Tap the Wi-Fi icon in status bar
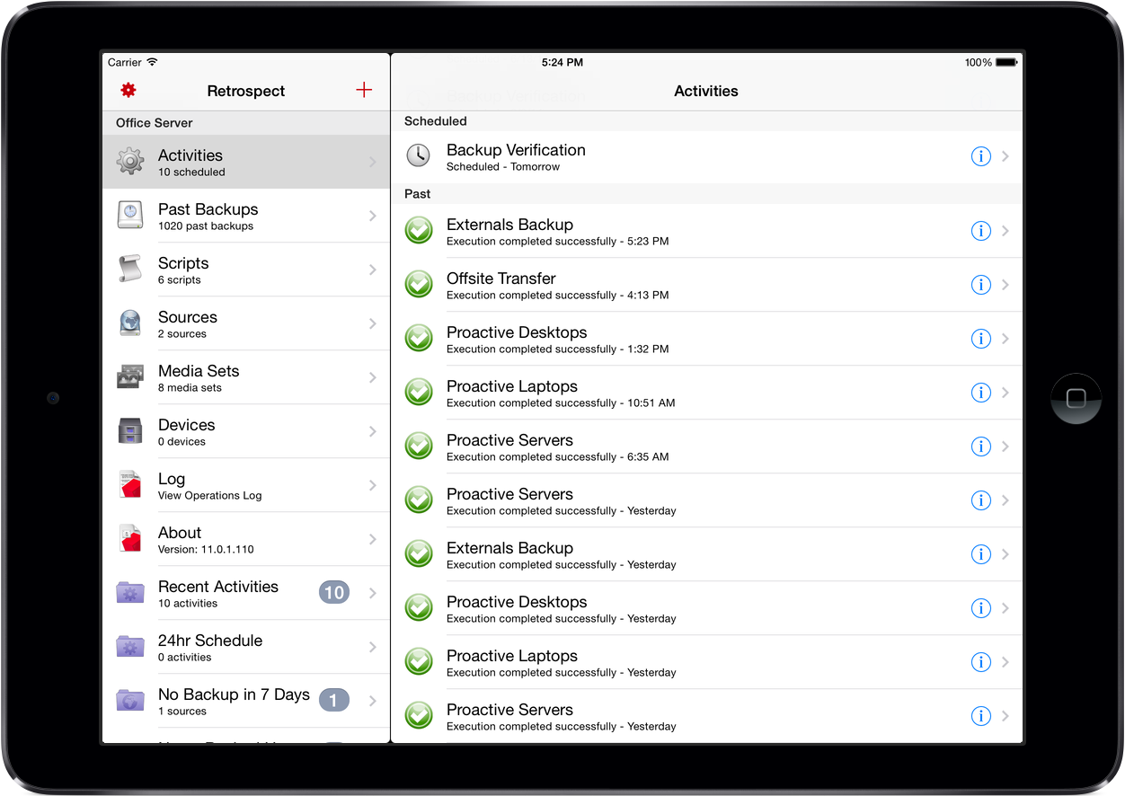The width and height of the screenshot is (1125, 796). pos(153,62)
